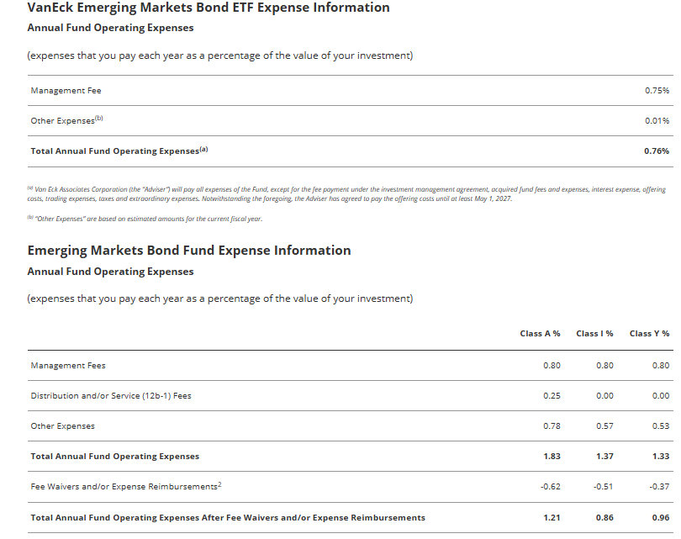Click the 'VanEck Emerging Markets Bond ETF Expense Information' heading

(209, 8)
